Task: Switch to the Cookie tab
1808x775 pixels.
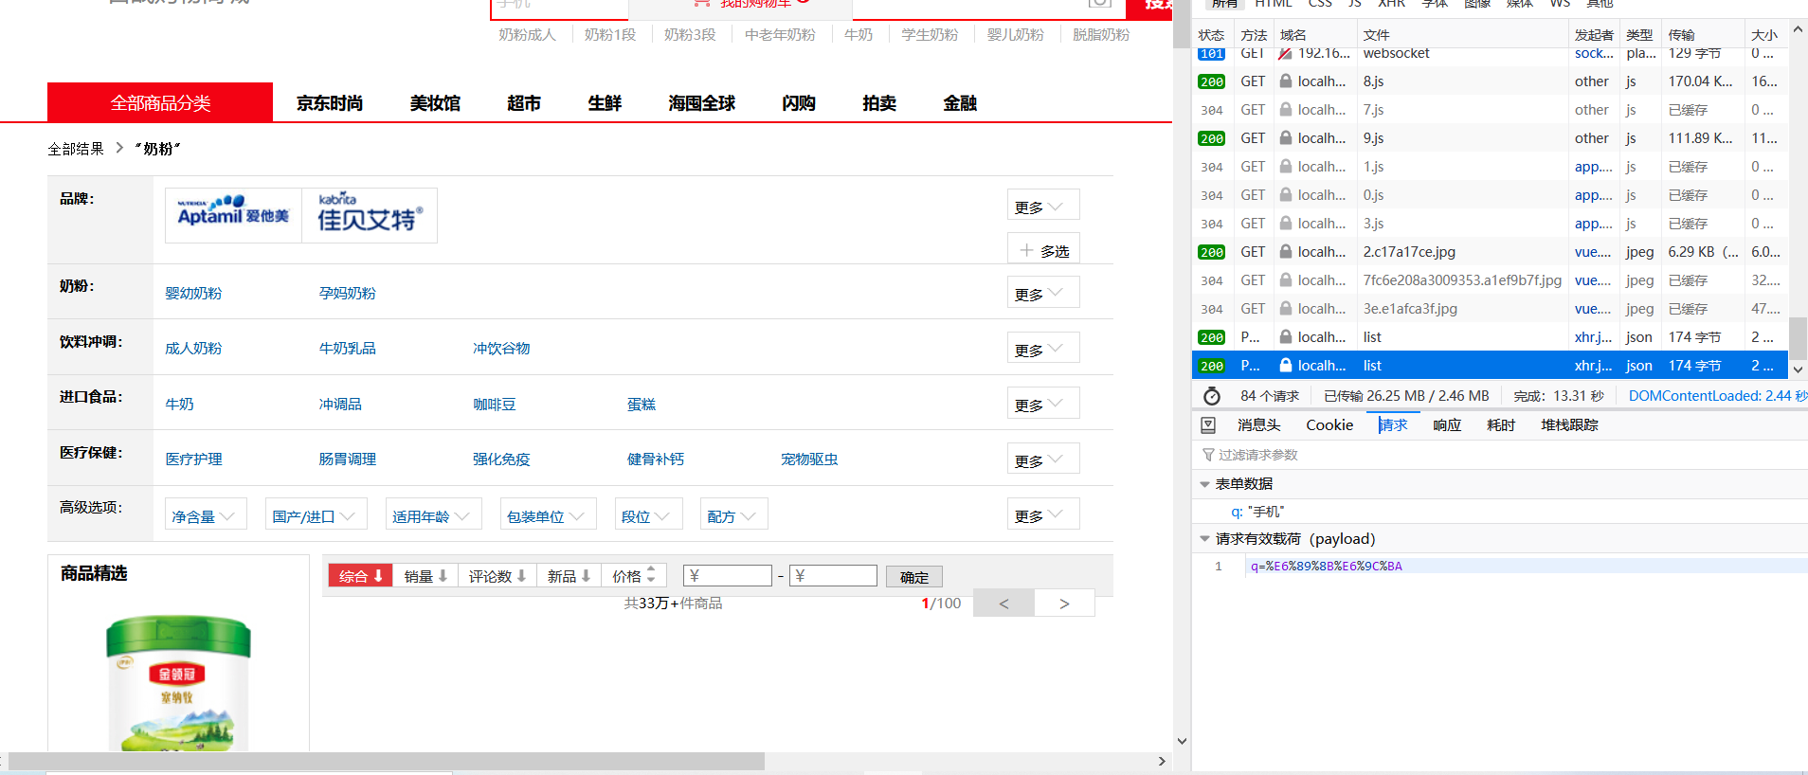Action: 1329,425
